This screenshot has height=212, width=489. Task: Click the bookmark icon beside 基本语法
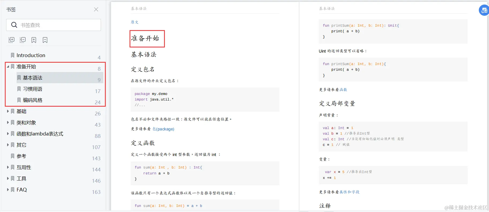(19, 78)
